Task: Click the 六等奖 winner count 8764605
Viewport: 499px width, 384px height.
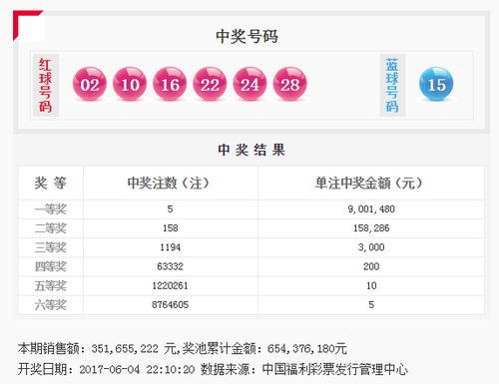Action: click(170, 305)
